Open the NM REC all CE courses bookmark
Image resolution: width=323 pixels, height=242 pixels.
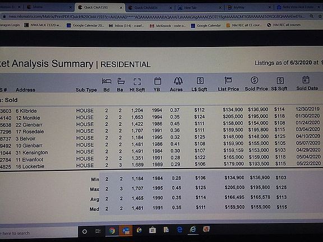[244, 25]
